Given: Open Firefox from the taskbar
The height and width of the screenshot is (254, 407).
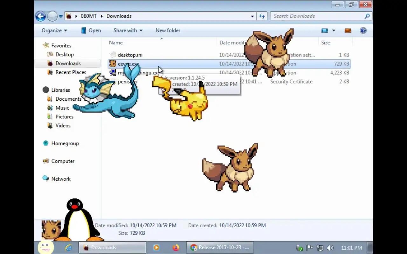Looking at the screenshot, I should (176, 248).
